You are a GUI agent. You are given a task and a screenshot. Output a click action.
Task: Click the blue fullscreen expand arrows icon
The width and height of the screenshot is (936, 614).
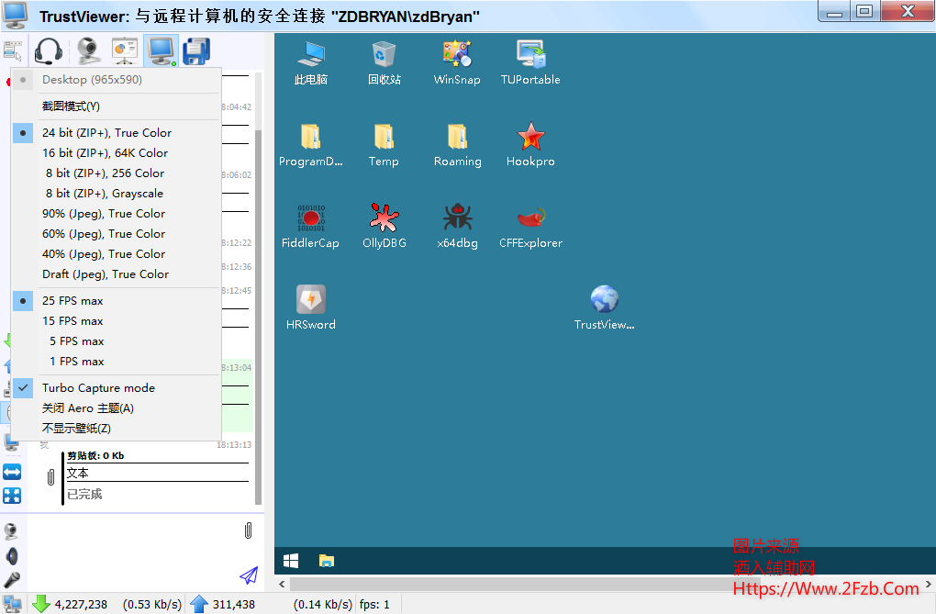click(12, 496)
